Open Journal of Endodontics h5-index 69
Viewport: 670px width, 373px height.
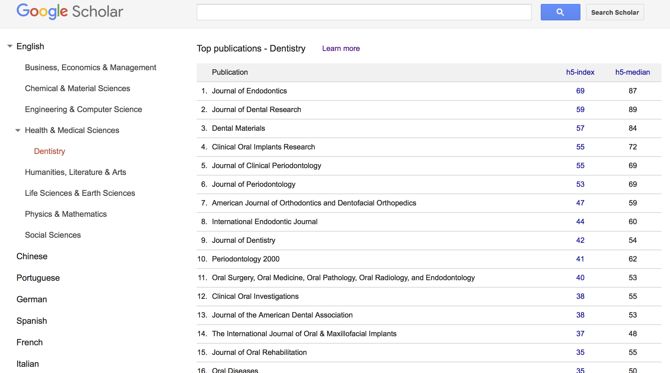coord(580,91)
